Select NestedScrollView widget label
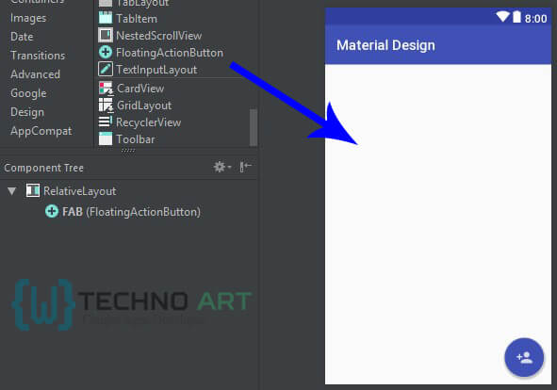This screenshot has width=557, height=390. (x=158, y=36)
